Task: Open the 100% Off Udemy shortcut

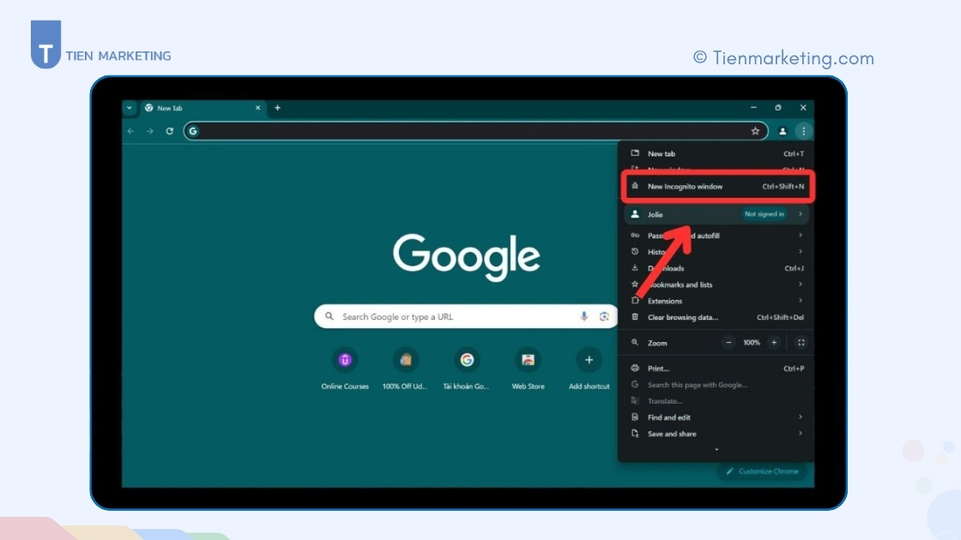Action: pos(405,359)
